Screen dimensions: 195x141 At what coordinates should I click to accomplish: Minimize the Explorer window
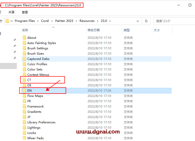(179, 5)
